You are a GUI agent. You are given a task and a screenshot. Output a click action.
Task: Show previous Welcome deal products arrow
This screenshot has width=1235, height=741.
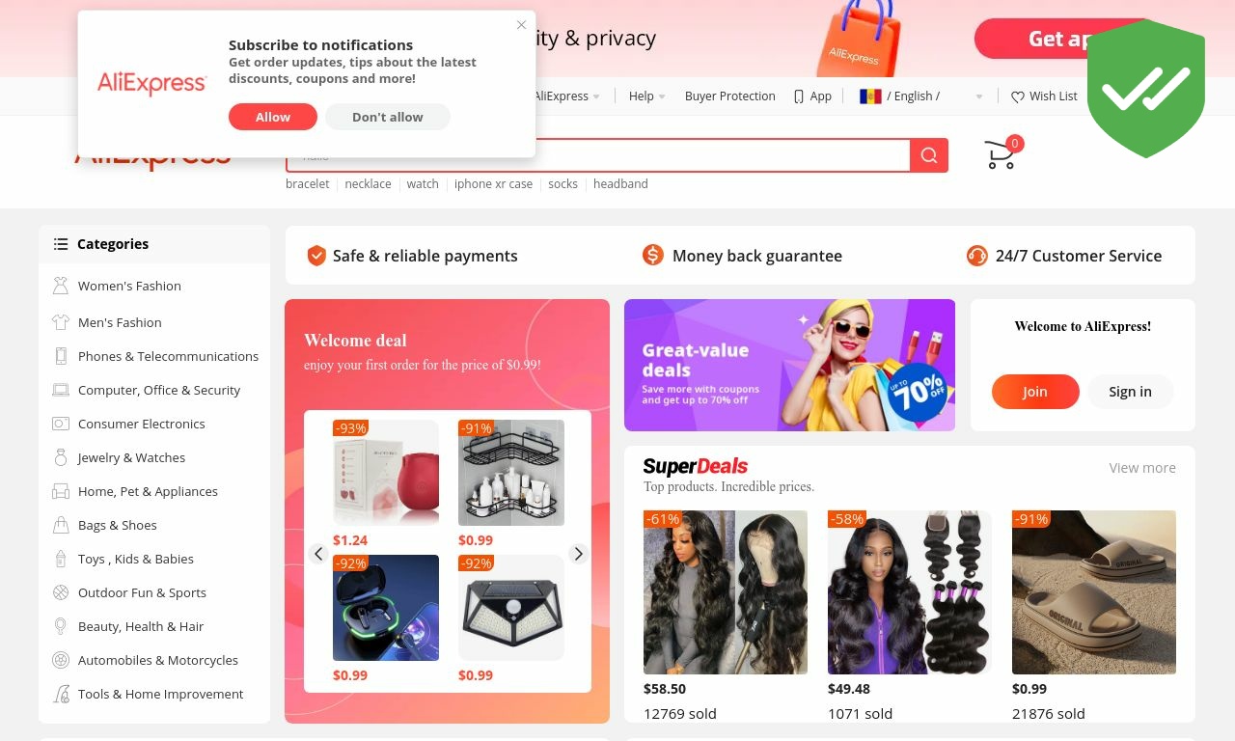coord(318,554)
